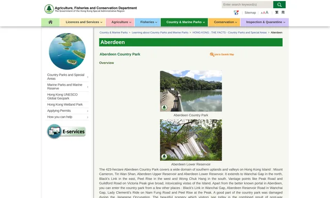This screenshot has height=198, width=330.
Task: Expand Country & Marine Parks menu
Action: click(x=185, y=22)
